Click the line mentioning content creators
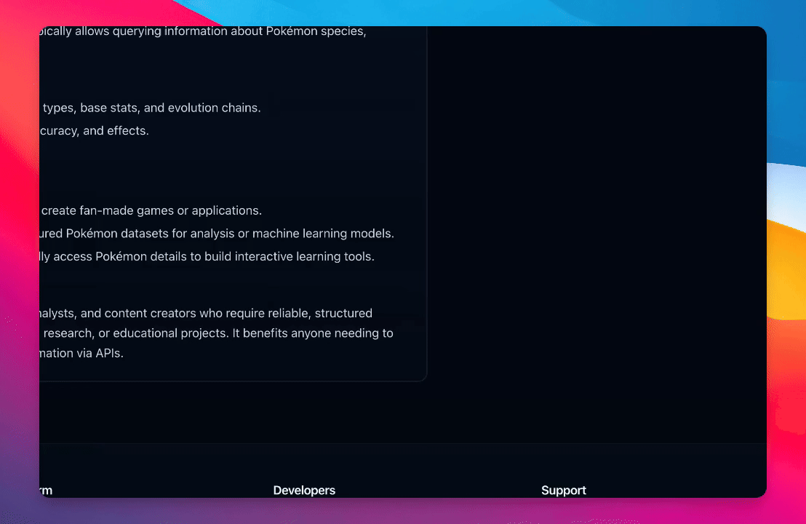This screenshot has width=806, height=524. point(206,313)
